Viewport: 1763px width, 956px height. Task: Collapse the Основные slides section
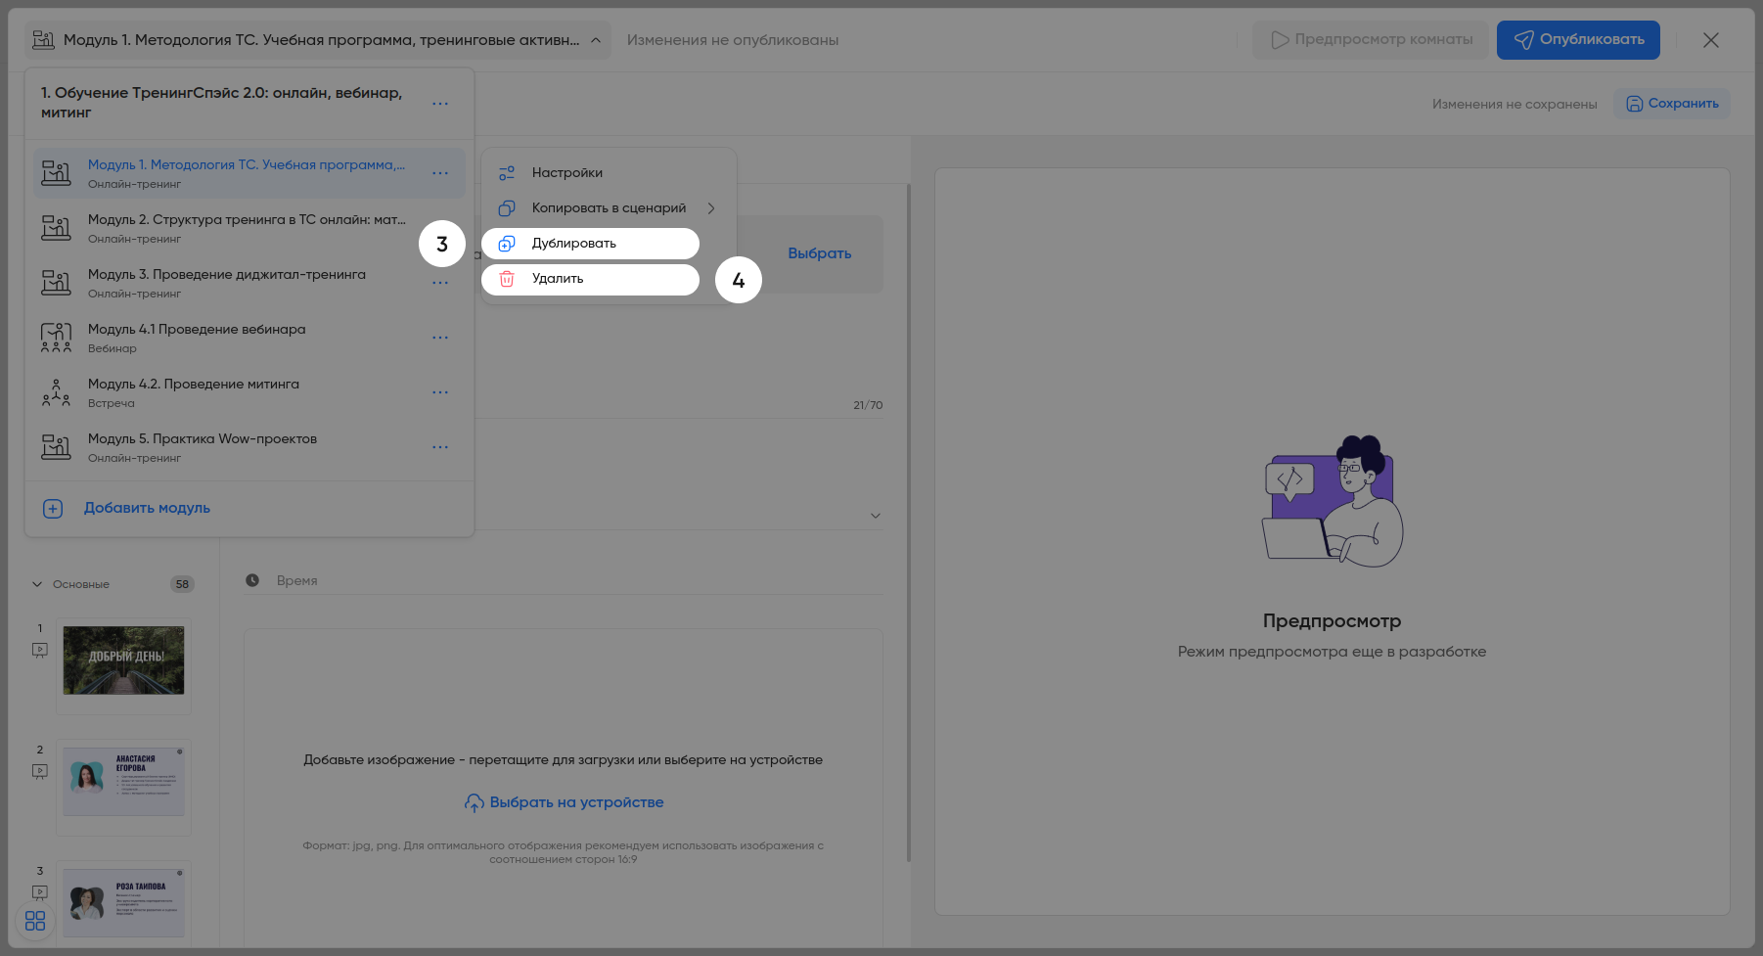37,584
